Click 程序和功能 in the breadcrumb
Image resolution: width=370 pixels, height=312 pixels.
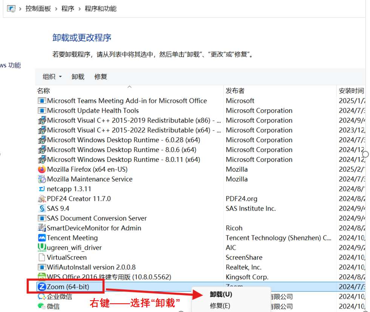click(x=101, y=9)
